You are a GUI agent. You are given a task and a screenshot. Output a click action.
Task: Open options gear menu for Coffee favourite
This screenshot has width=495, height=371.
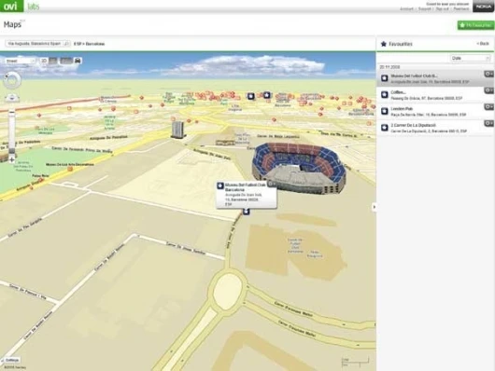pyautogui.click(x=488, y=90)
